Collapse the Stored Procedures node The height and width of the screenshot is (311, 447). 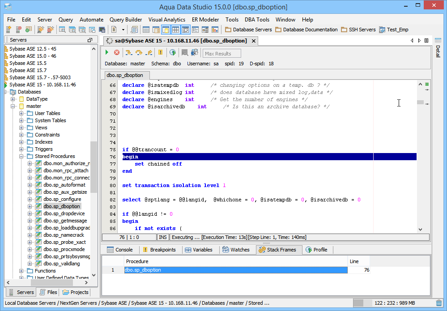(21, 156)
